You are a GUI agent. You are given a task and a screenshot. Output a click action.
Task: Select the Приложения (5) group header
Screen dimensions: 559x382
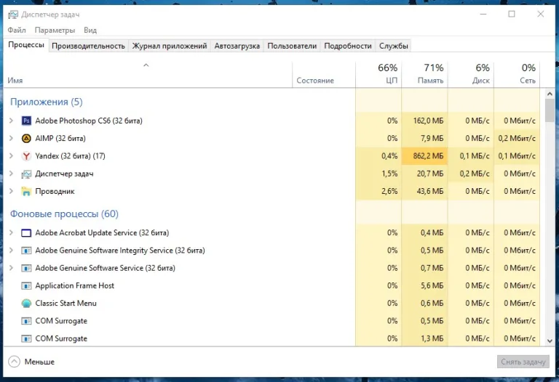coord(47,102)
